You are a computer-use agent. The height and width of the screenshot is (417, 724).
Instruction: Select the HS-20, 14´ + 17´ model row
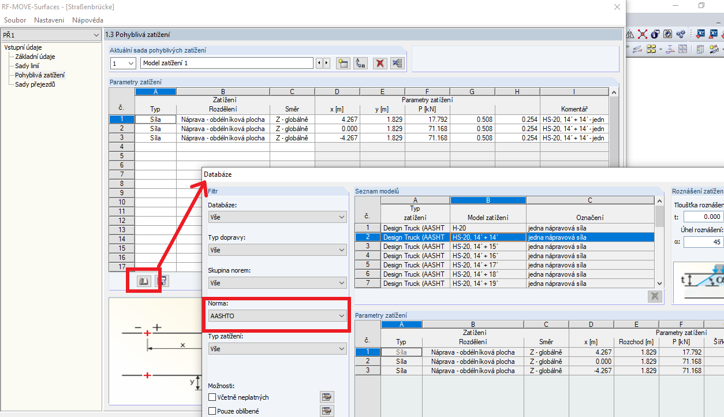[x=505, y=265]
